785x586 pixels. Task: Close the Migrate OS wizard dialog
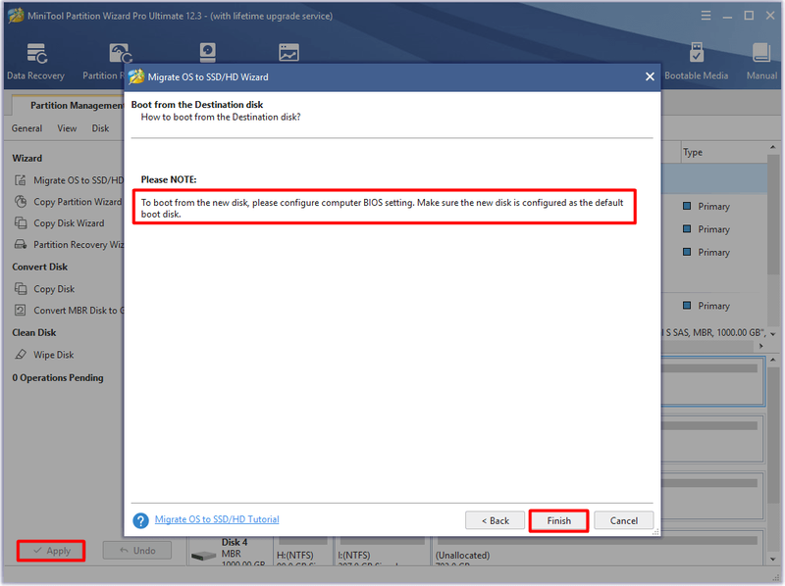click(650, 76)
